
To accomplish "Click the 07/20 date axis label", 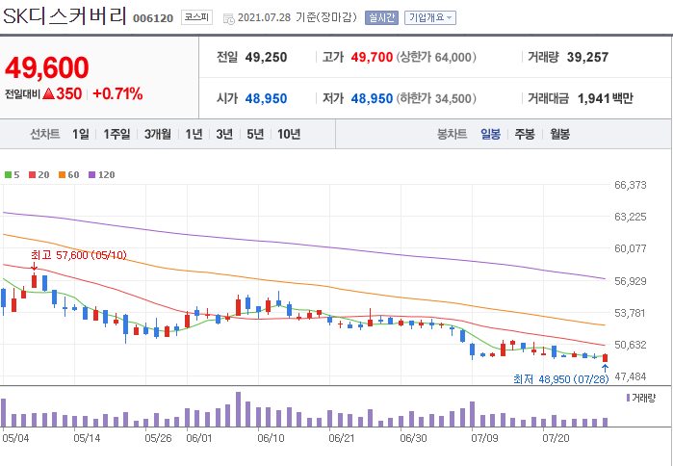I will tap(556, 438).
